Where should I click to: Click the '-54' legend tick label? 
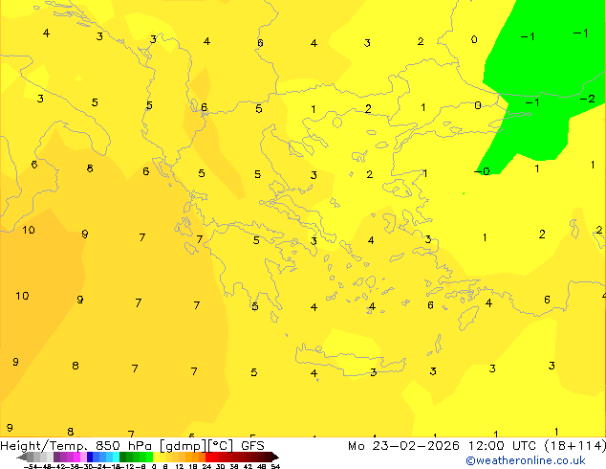(31, 466)
